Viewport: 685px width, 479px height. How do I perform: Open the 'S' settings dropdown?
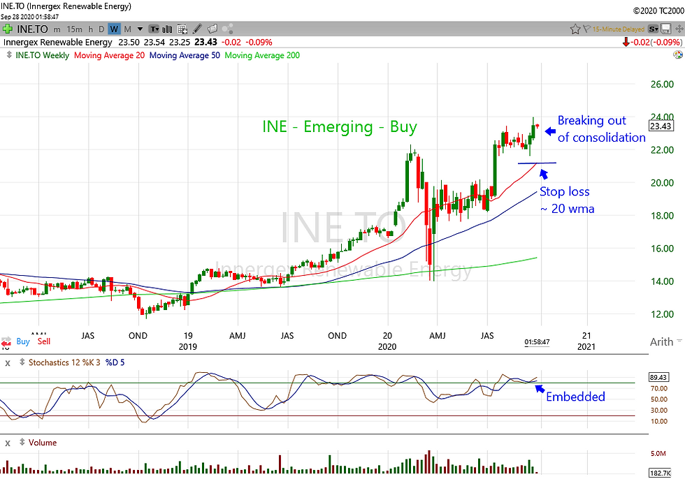tap(653, 29)
